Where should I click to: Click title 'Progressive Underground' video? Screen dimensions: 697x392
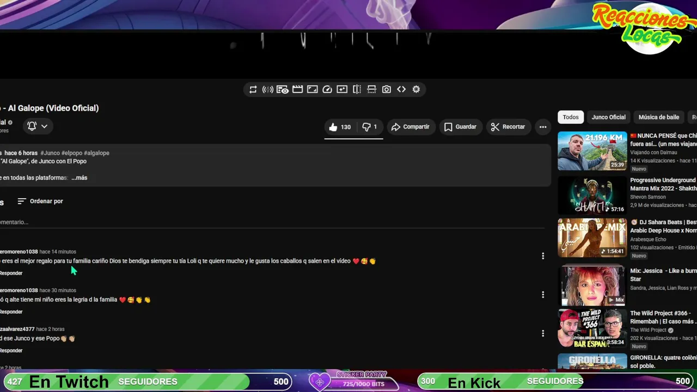[663, 185]
